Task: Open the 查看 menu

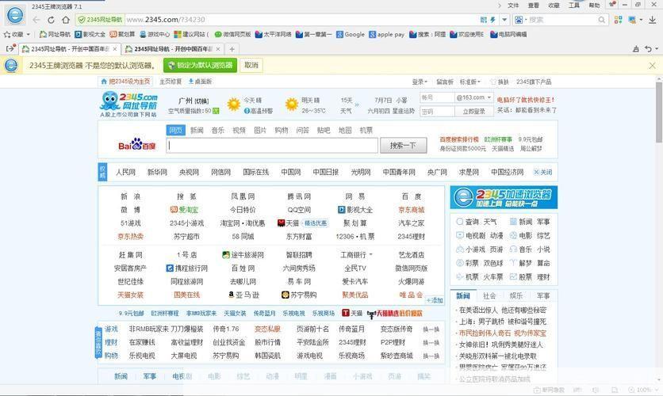Action: pyautogui.click(x=533, y=5)
